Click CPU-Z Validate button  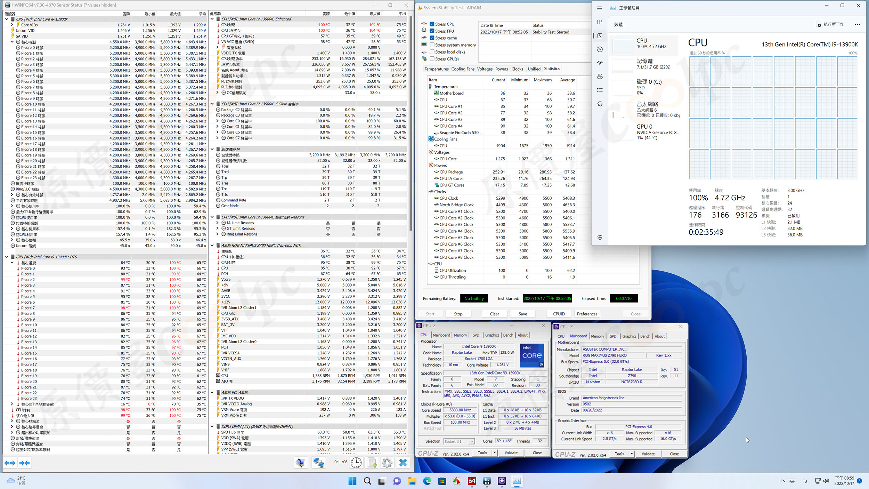(511, 453)
